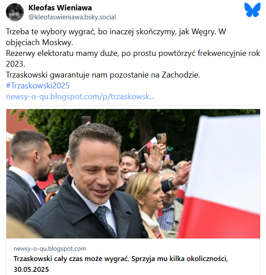Click Kleofas Wieniawa's profile avatar
The width and height of the screenshot is (266, 275).
[15, 12]
